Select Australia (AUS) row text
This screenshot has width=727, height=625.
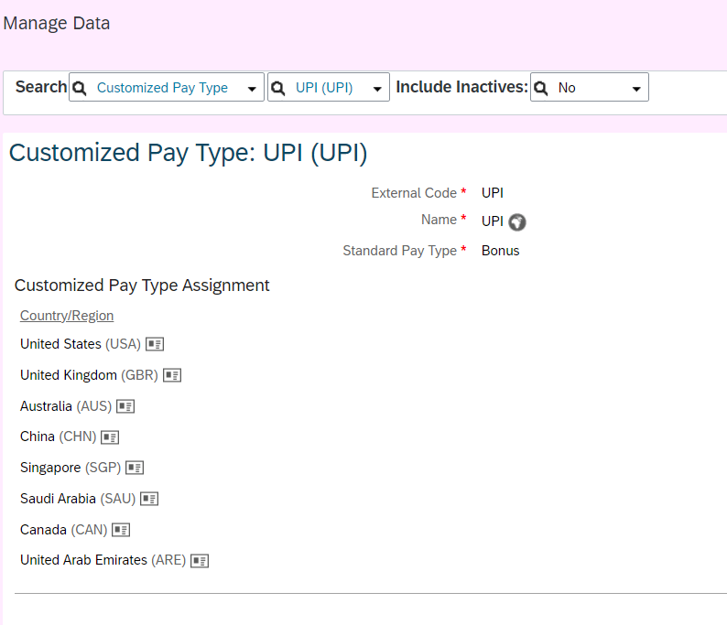pos(66,406)
